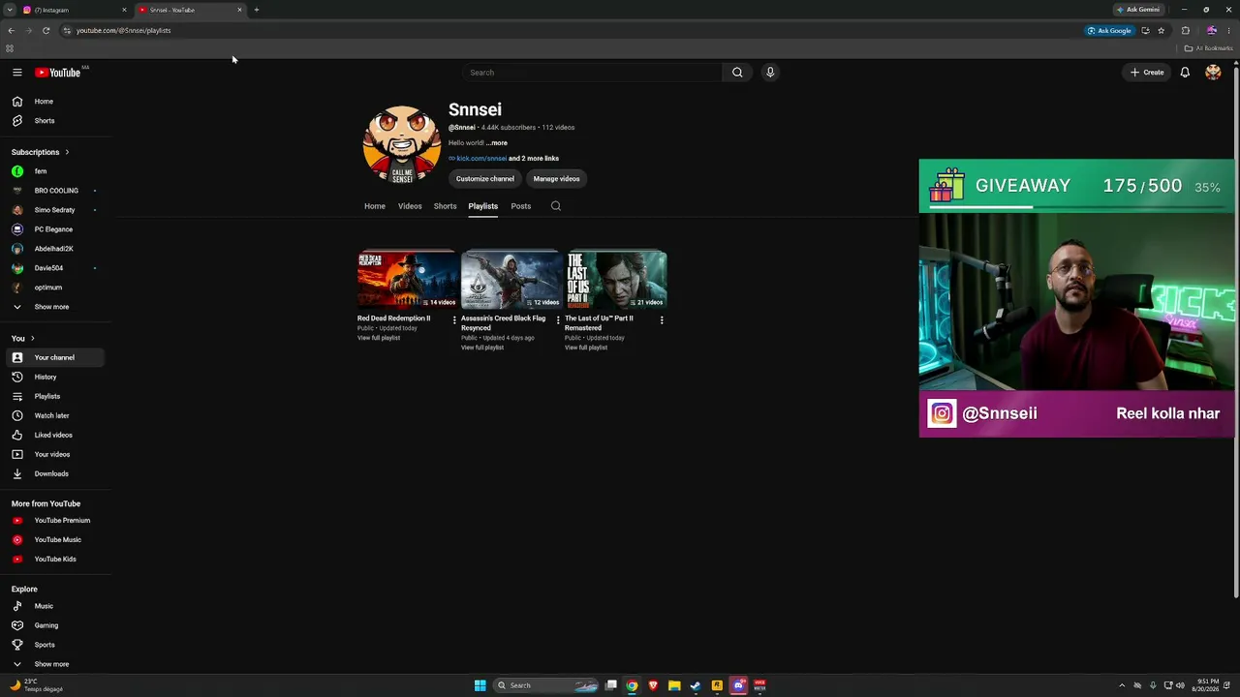Bookmark this page with the star
This screenshot has height=697, width=1240.
[x=1161, y=31]
